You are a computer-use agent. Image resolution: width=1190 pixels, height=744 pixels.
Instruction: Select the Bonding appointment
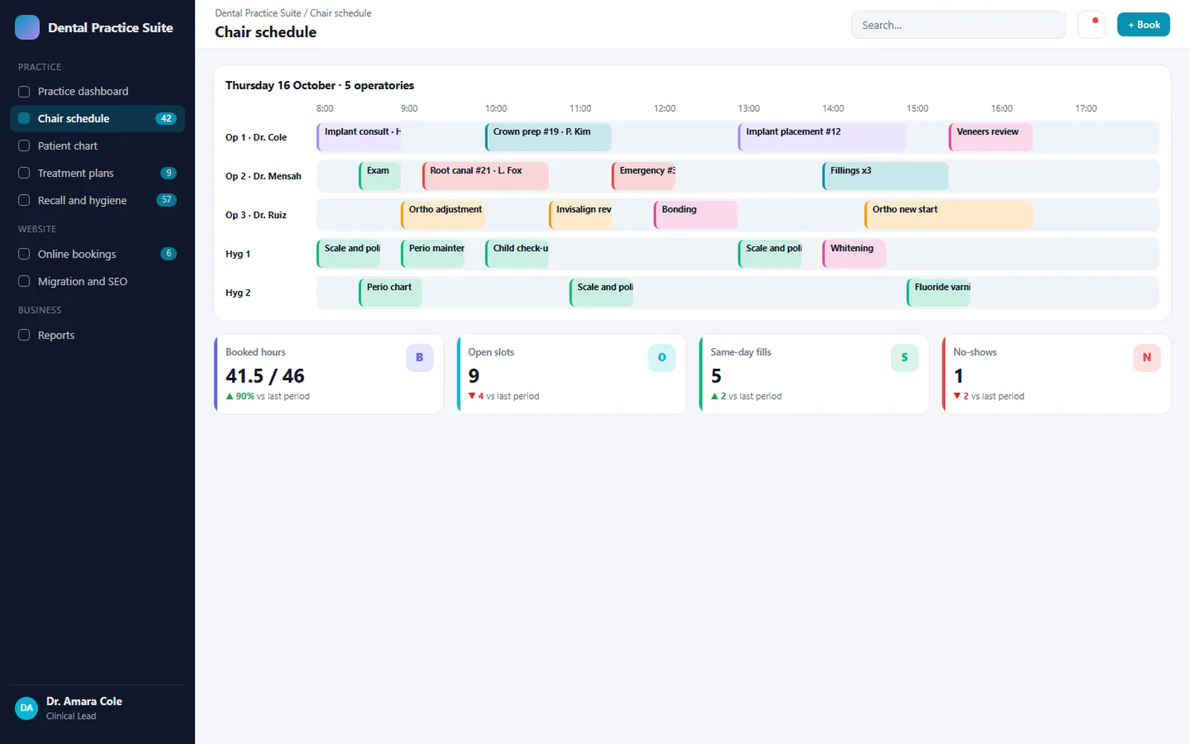695,214
